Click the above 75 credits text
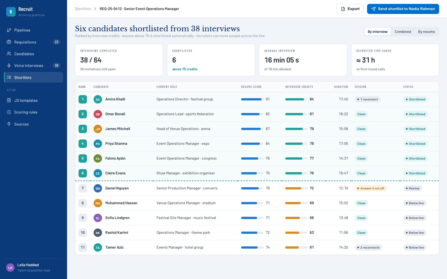Viewport: 447px width, 279px height. pos(185,69)
